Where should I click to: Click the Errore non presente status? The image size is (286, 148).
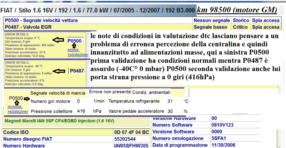pos(110,92)
